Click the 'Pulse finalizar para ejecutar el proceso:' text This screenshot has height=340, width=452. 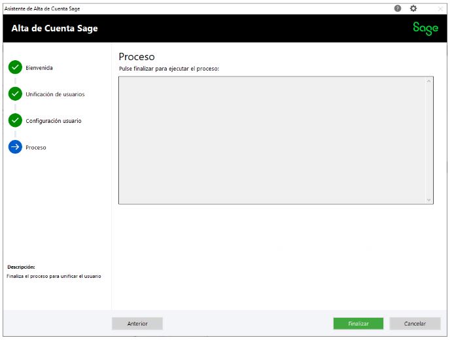click(169, 69)
